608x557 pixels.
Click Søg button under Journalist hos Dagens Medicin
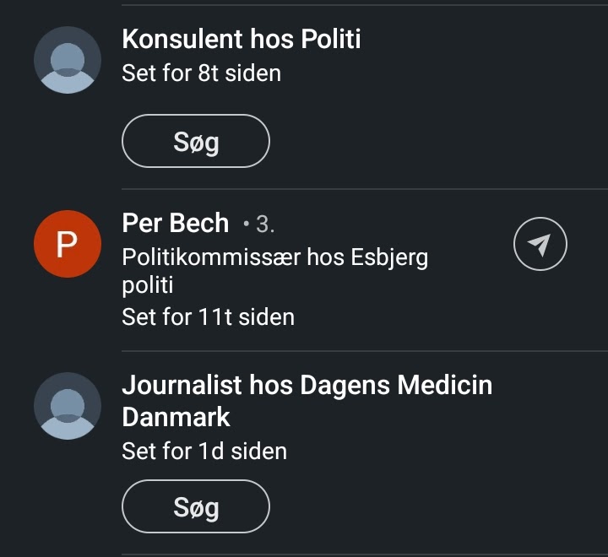click(196, 506)
